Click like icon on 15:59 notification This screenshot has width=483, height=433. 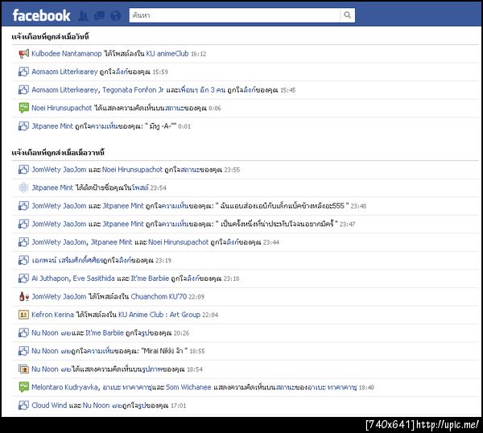(x=23, y=72)
